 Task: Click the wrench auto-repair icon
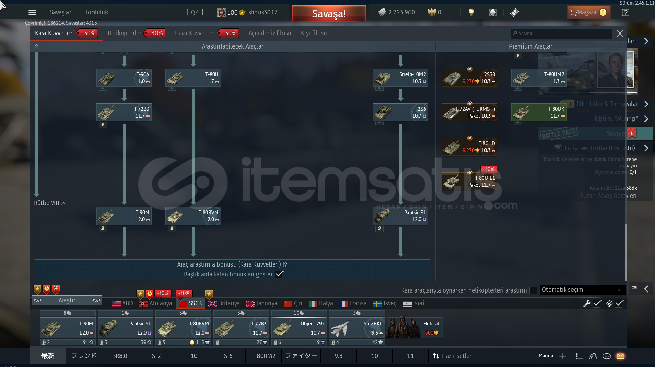tap(587, 303)
